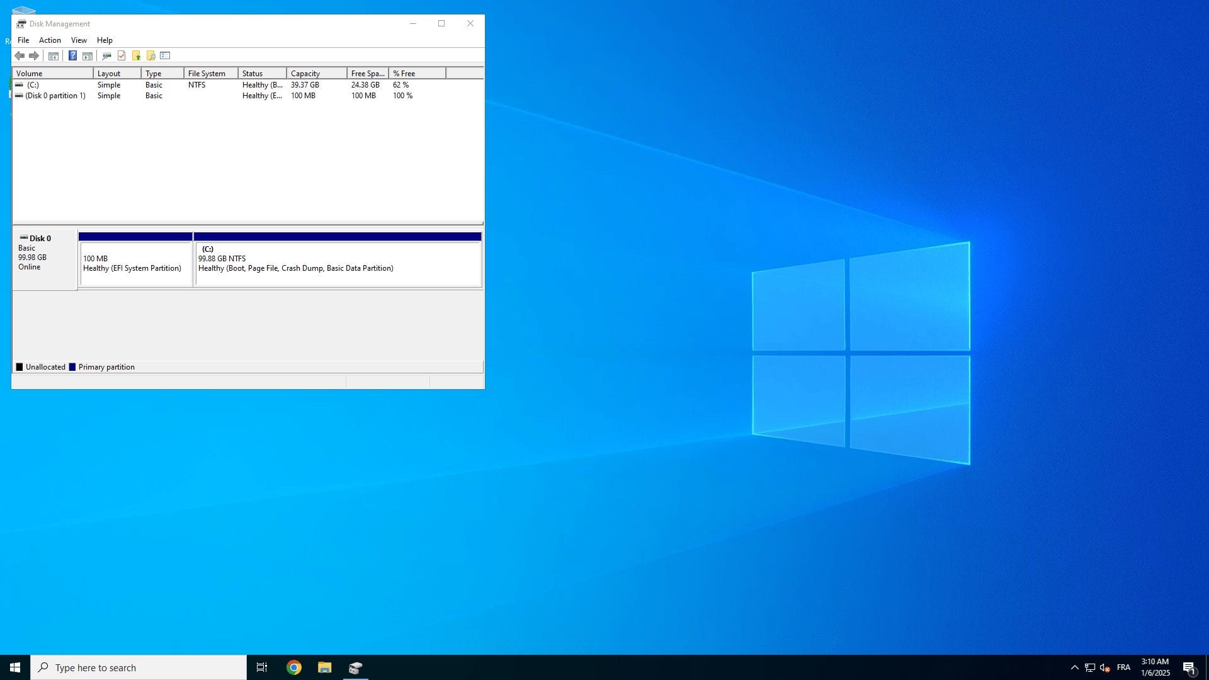Sort by the Status column header
The height and width of the screenshot is (680, 1209).
pyautogui.click(x=263, y=74)
